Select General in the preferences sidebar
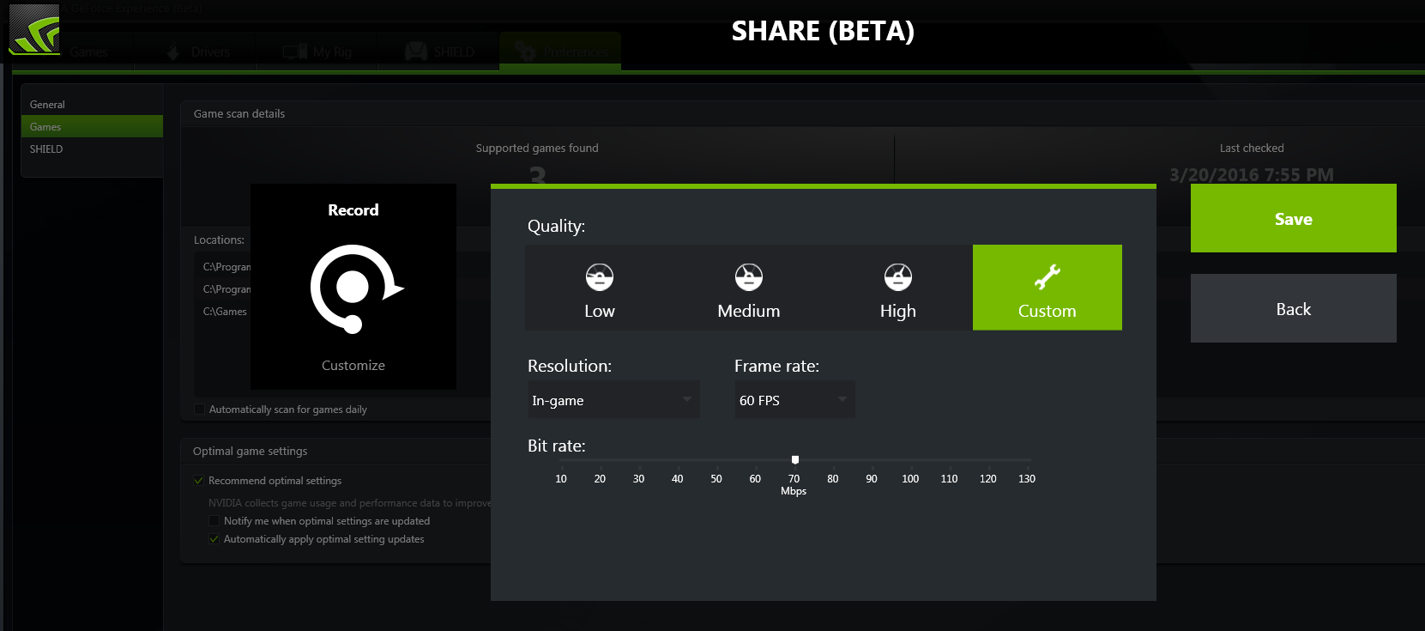The image size is (1425, 631). 92,105
